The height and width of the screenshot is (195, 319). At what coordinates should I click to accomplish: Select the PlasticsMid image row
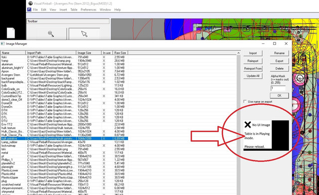pos(64,174)
